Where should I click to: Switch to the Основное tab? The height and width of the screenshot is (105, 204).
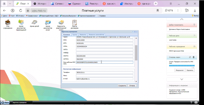(x=66, y=35)
